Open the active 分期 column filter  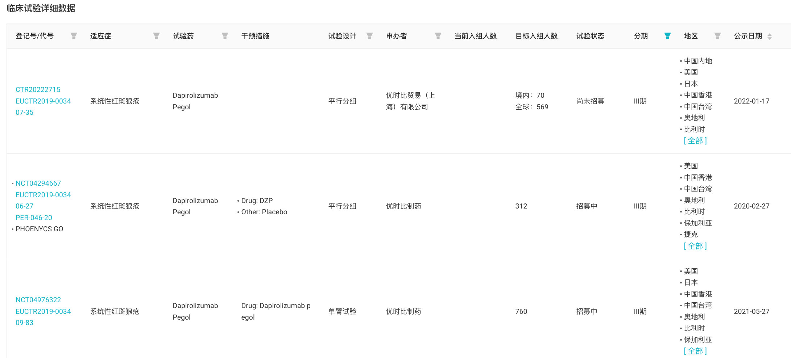pos(667,36)
